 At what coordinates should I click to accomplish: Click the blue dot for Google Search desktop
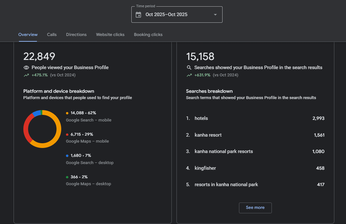pos(67,156)
